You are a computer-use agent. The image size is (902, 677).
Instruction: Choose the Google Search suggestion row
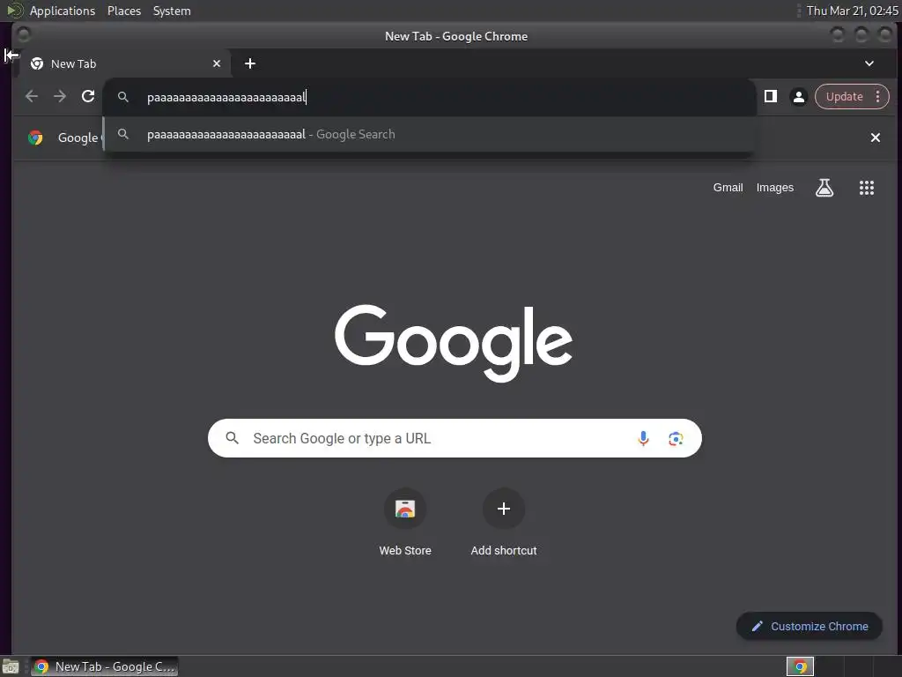[x=429, y=134]
